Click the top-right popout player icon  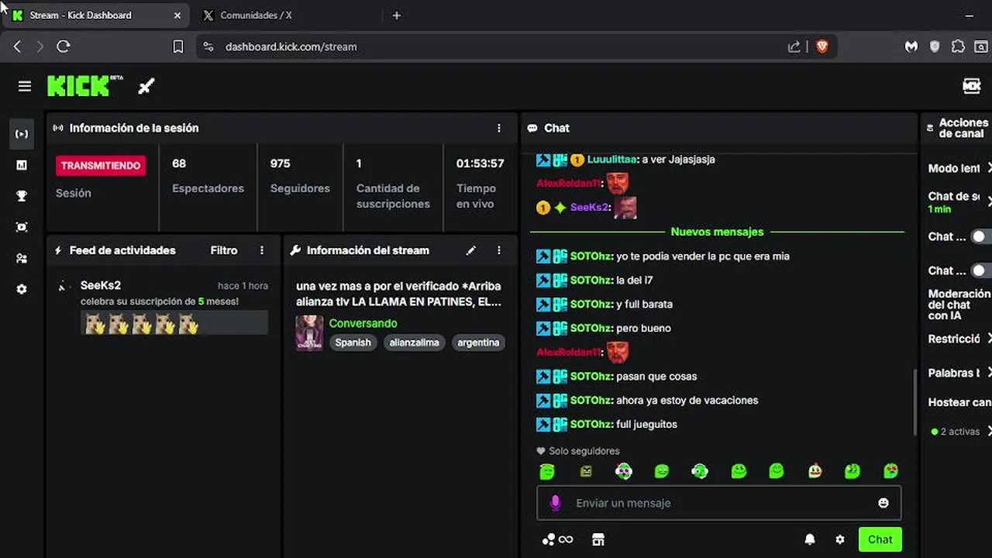[x=972, y=86]
